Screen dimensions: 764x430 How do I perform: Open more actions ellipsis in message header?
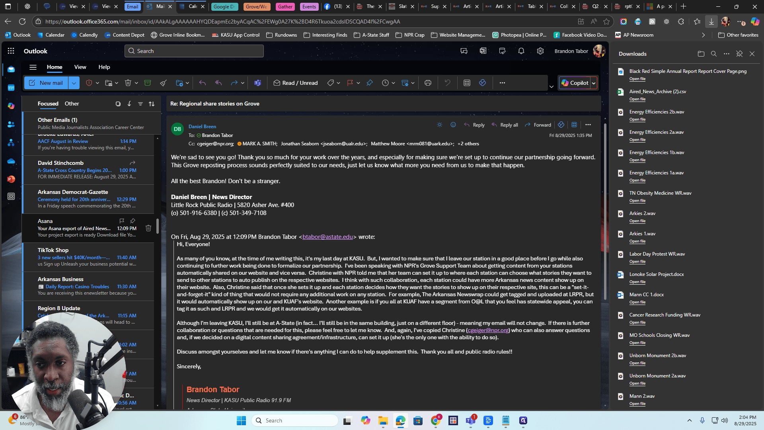(x=588, y=125)
